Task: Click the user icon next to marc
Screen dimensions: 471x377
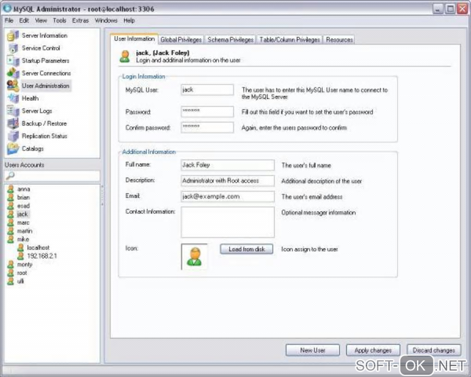Action: tap(11, 223)
